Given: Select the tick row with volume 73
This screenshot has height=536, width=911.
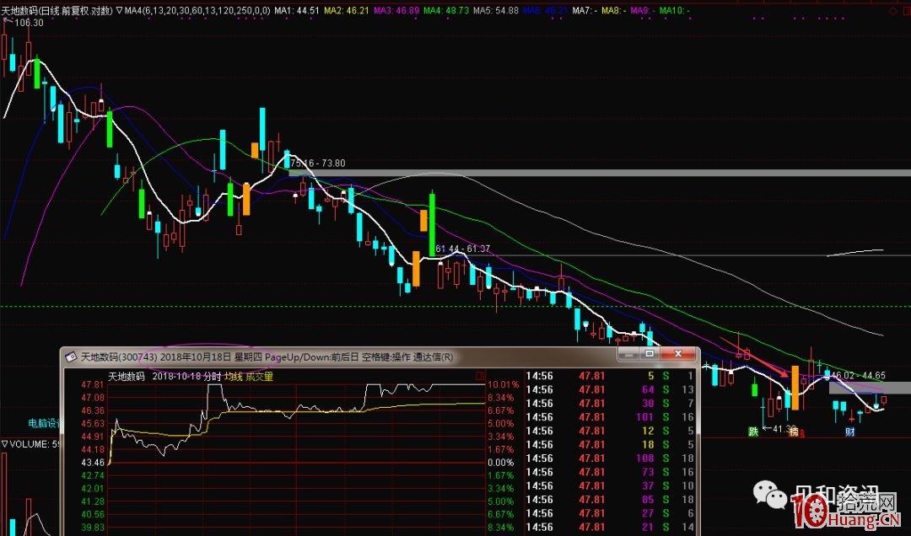Looking at the screenshot, I should coord(610,472).
